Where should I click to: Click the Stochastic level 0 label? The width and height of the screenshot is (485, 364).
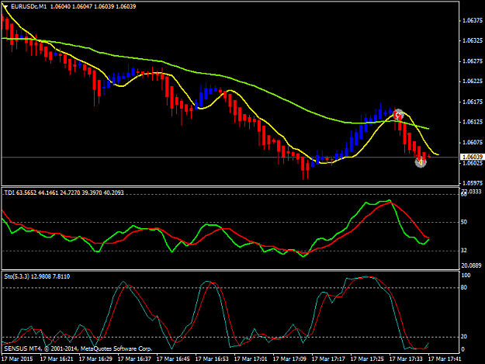click(x=462, y=349)
